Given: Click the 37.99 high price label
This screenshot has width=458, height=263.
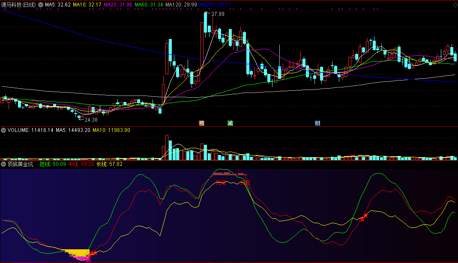Looking at the screenshot, I should pos(218,14).
